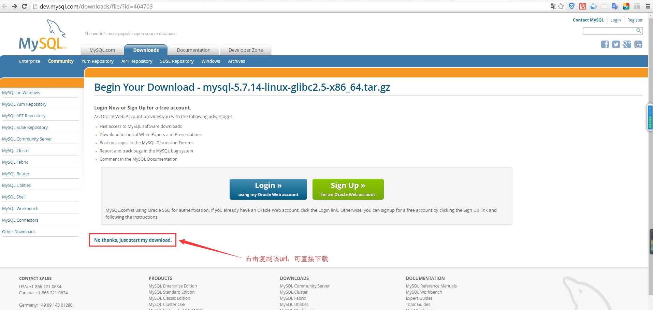Screen dimensions: 653x310
Task: Open MySQL Standard Edition footer link
Action: pyautogui.click(x=172, y=292)
